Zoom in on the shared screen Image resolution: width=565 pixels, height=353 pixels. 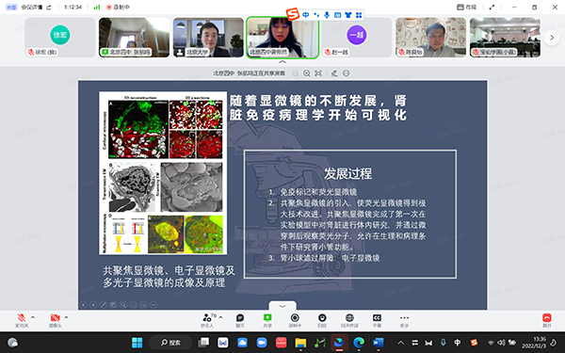click(307, 73)
